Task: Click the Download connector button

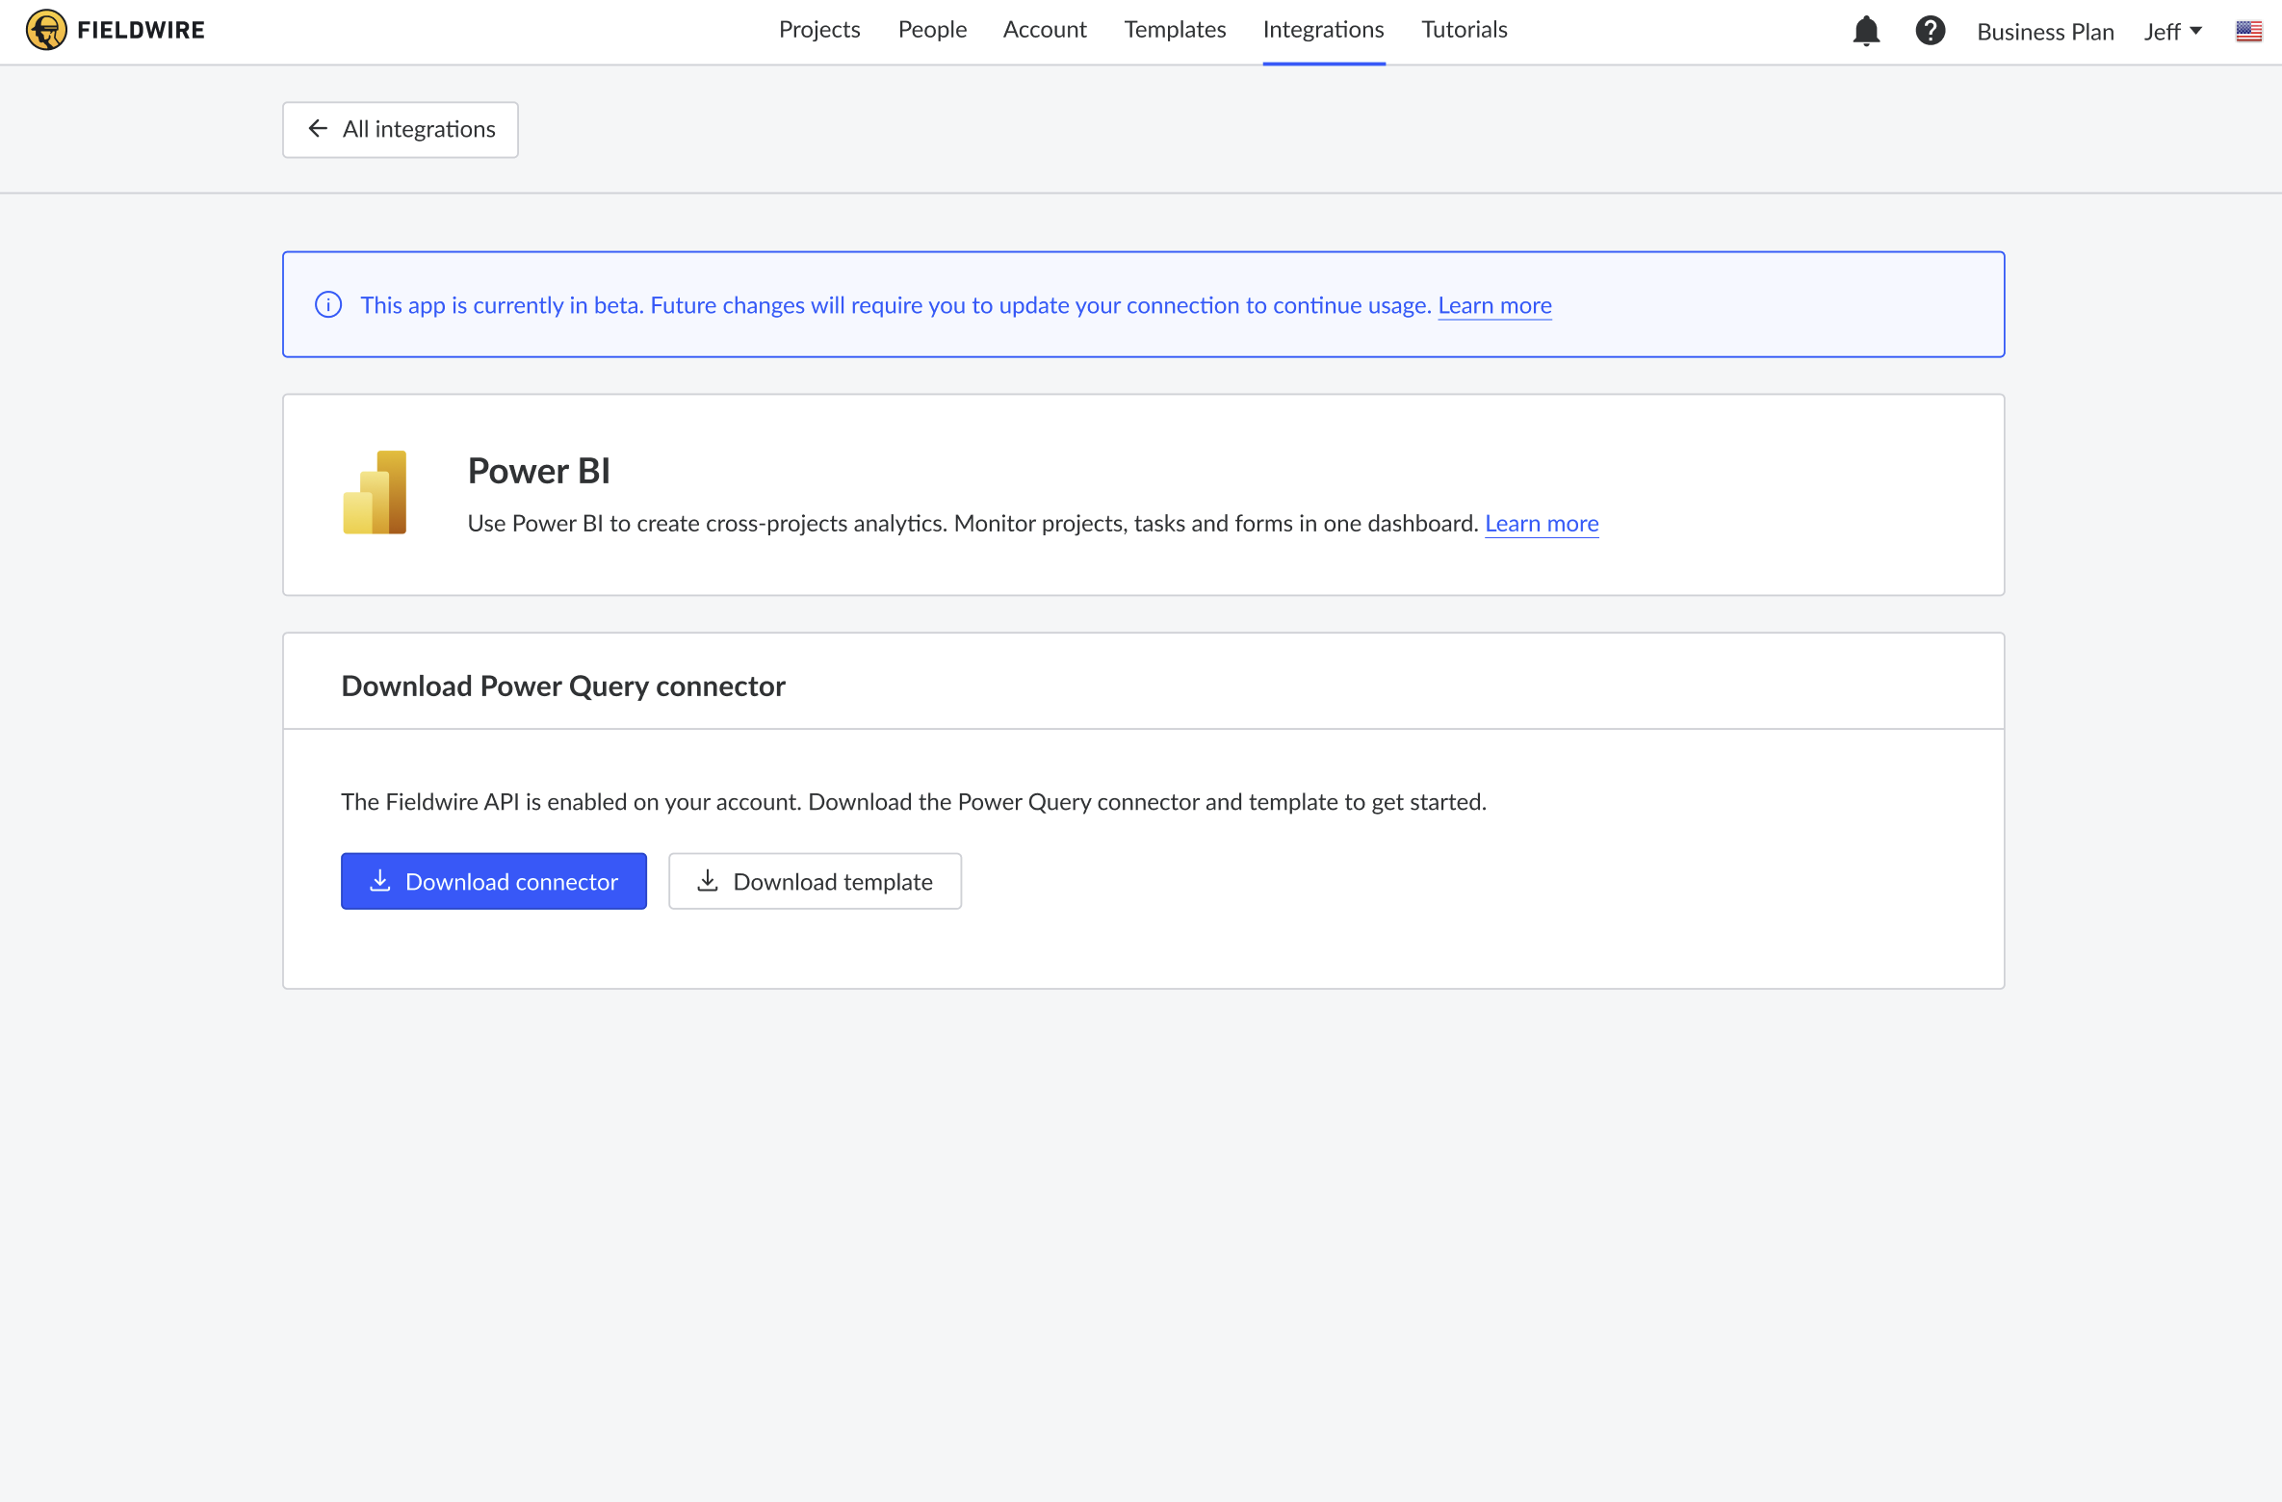Action: [x=494, y=881]
